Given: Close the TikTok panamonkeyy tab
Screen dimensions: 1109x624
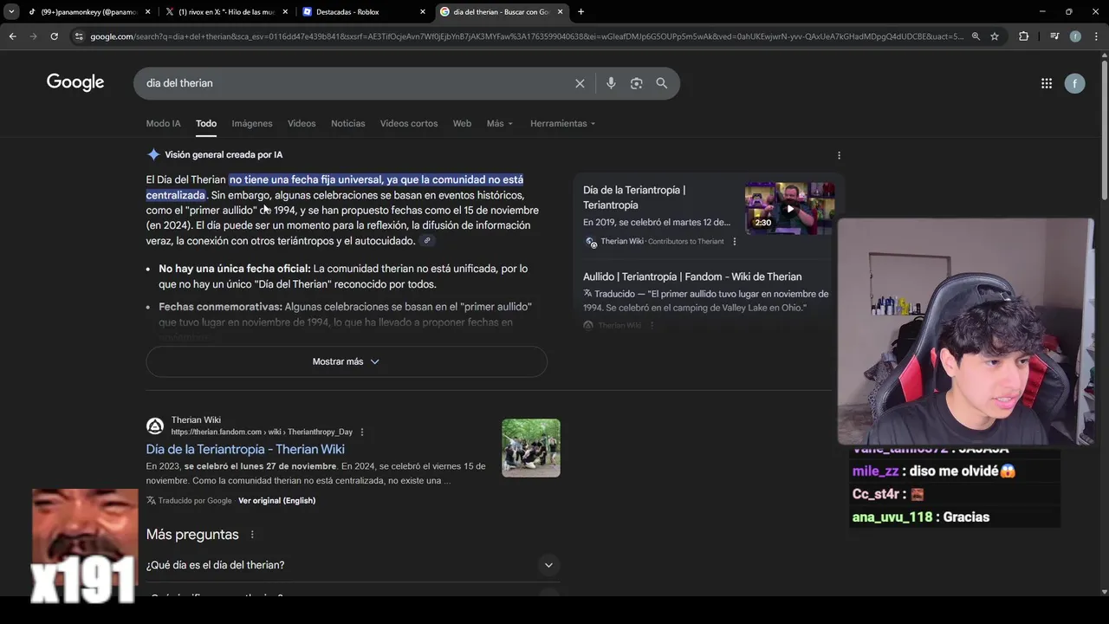Looking at the screenshot, I should 147,12.
